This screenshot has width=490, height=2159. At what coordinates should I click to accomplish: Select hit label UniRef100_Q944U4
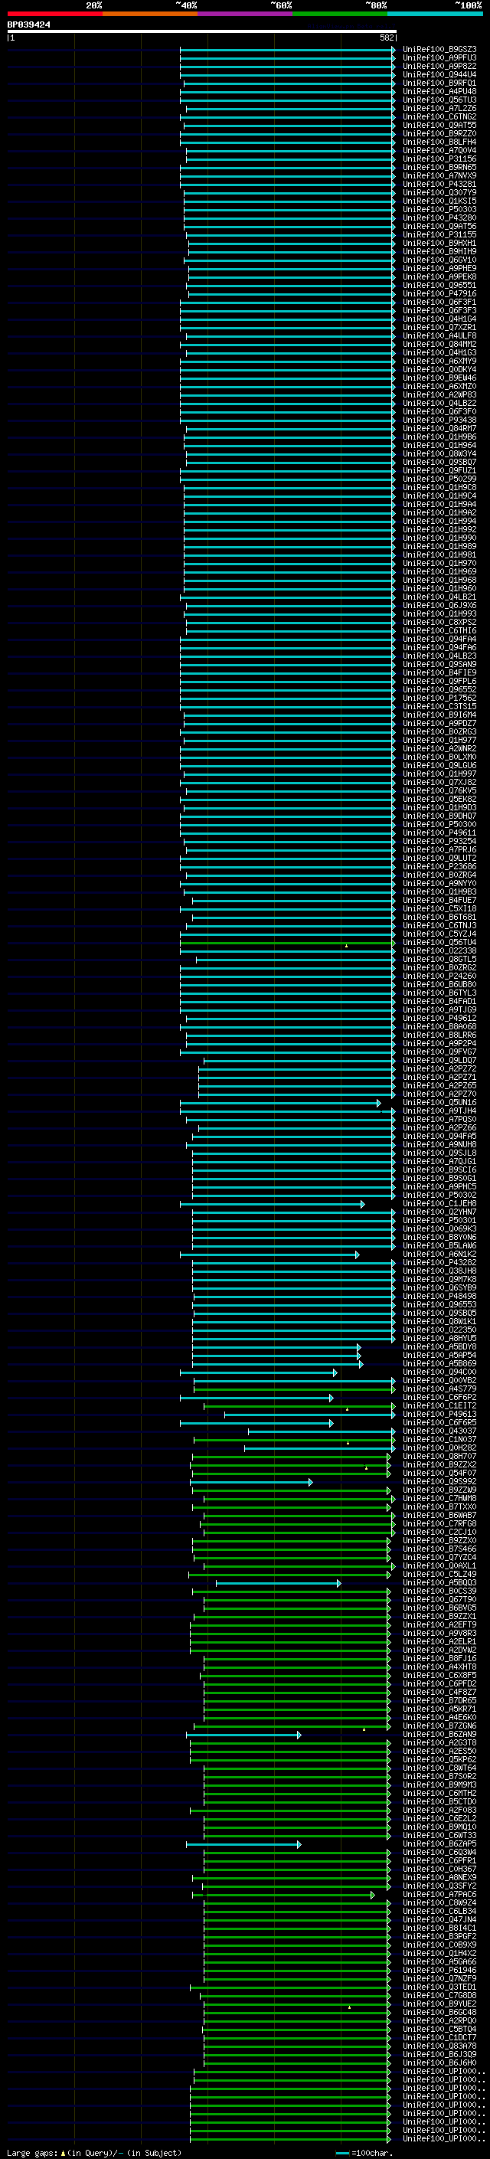tap(439, 74)
